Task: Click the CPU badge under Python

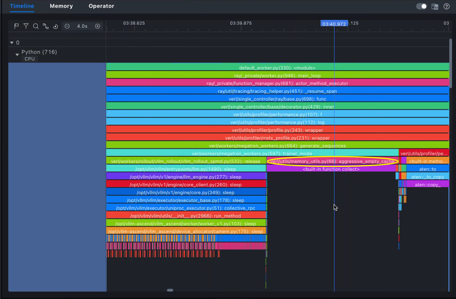Action: tap(29, 59)
